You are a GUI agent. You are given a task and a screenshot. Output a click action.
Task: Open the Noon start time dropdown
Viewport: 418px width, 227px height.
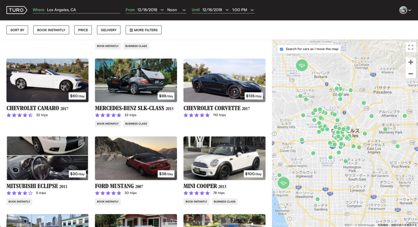(x=176, y=10)
